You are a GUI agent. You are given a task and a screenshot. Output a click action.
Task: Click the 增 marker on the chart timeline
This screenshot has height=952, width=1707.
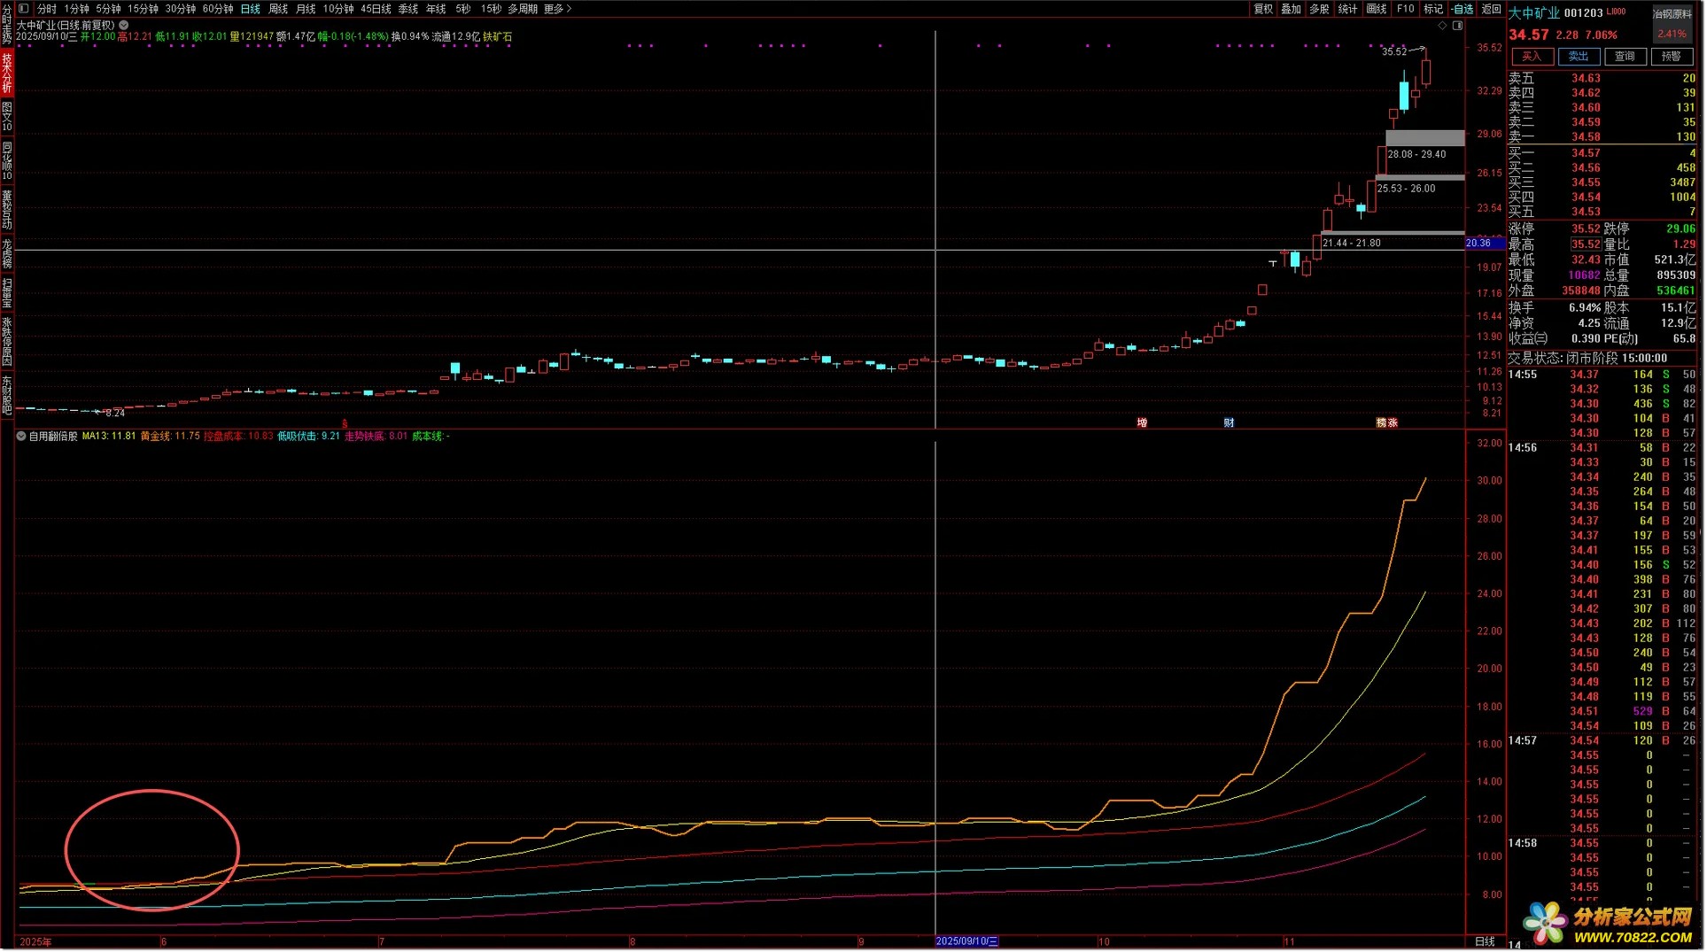[1142, 422]
